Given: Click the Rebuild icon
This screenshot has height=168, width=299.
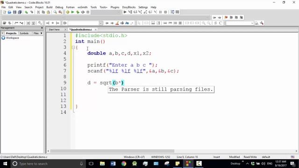Looking at the screenshot, I should click(83, 12).
